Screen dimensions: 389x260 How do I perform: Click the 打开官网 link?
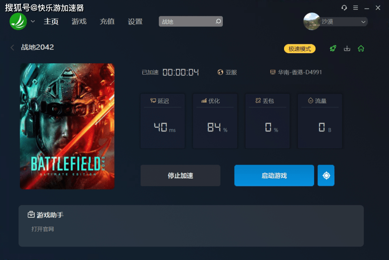pyautogui.click(x=43, y=229)
